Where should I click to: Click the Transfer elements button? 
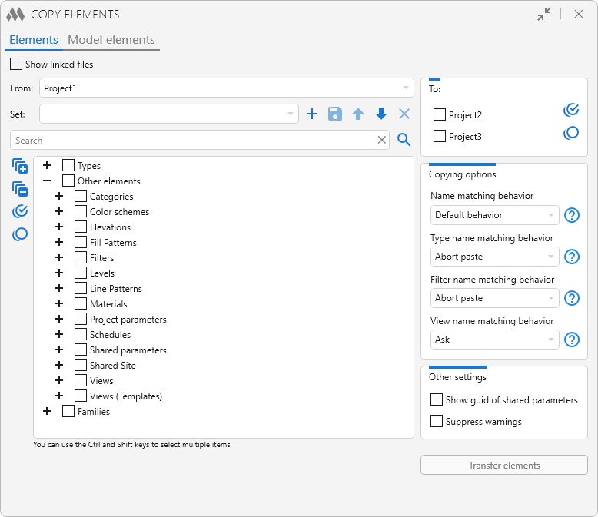click(504, 466)
